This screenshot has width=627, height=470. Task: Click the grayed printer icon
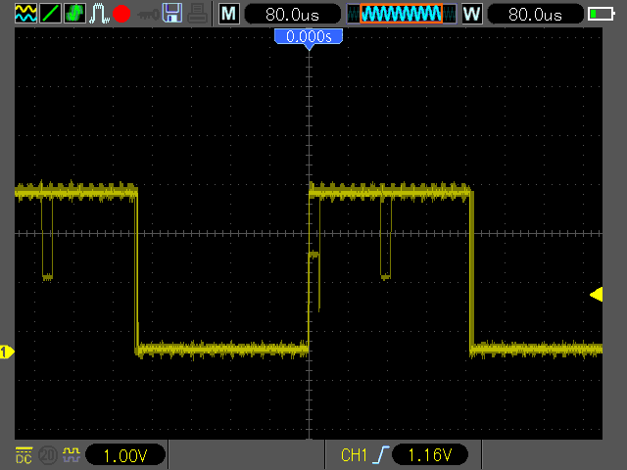(197, 14)
